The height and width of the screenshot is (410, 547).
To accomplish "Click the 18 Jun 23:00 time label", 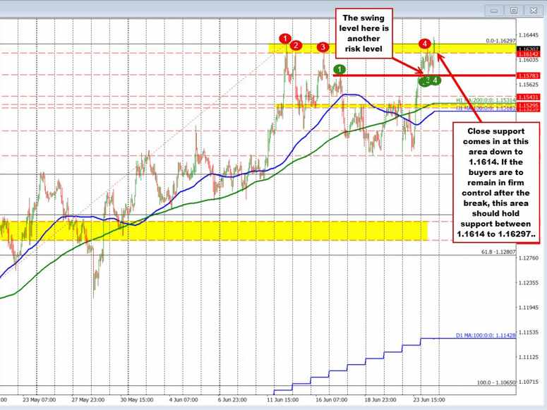I will 380,399.
